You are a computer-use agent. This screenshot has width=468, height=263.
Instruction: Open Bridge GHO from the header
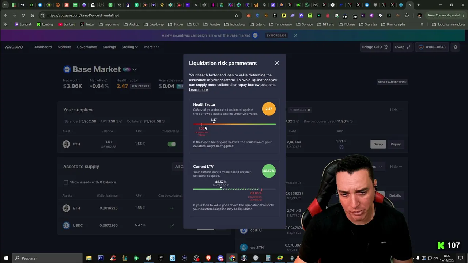[375, 47]
